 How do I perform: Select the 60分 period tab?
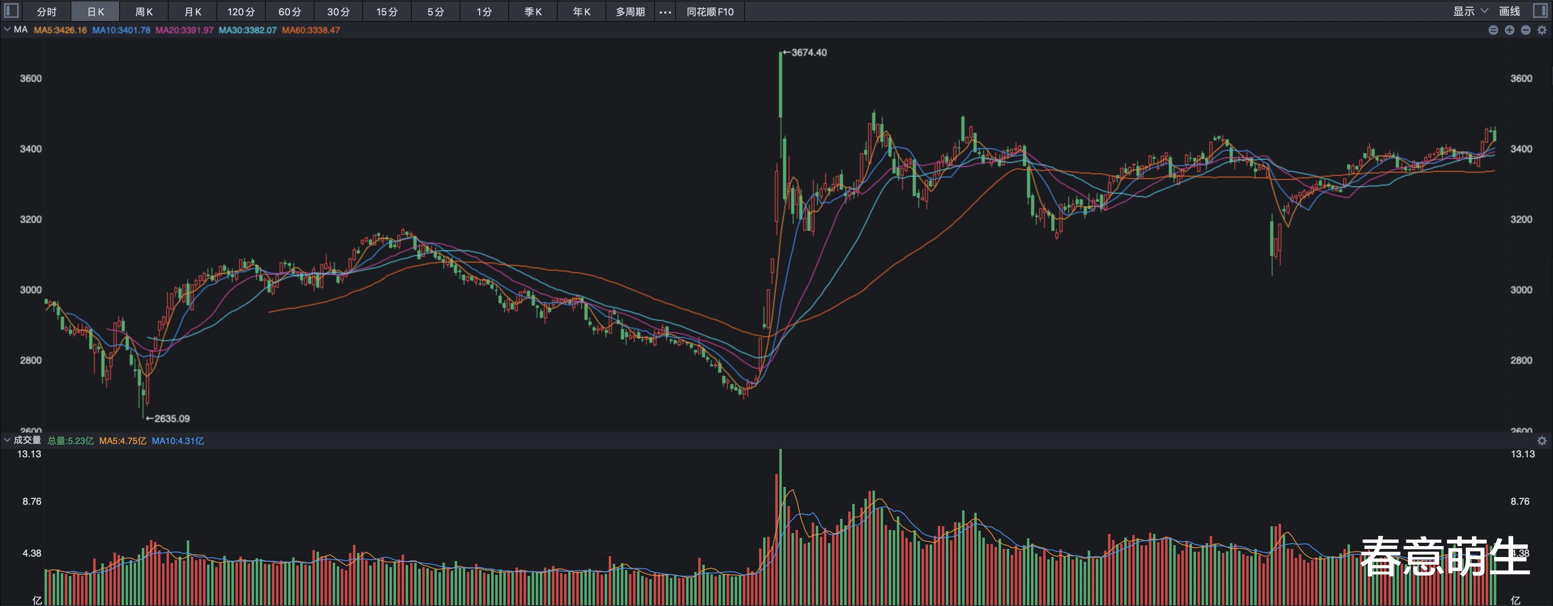(x=289, y=12)
